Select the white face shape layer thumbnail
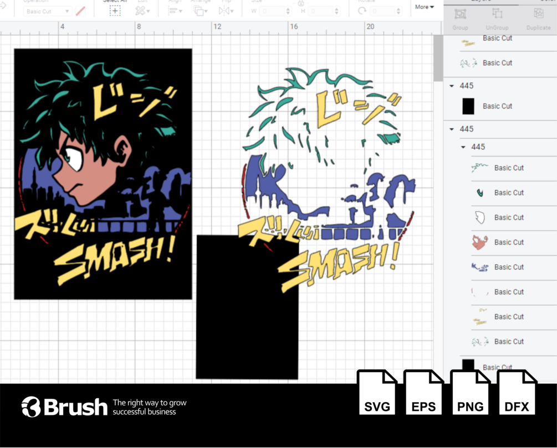 point(479,217)
